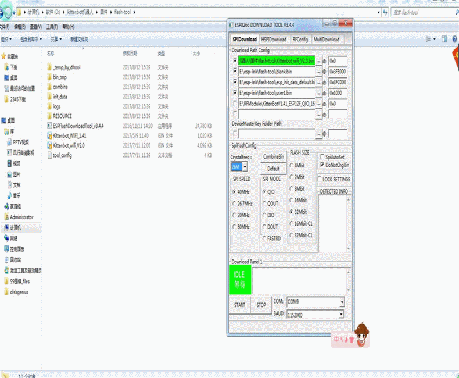Click the 0x3FC000 address input field
Viewport: 459px width, 378px height.
338,82
